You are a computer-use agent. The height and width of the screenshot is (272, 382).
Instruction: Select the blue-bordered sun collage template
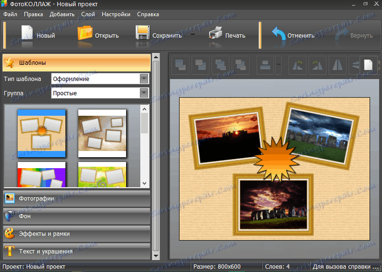pyautogui.click(x=41, y=133)
